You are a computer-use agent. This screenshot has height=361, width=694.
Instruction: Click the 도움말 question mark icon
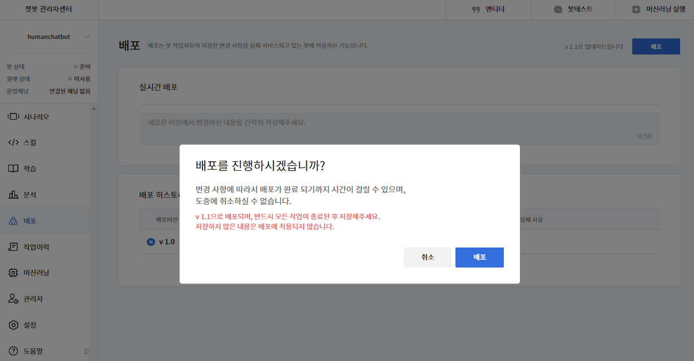tap(13, 351)
